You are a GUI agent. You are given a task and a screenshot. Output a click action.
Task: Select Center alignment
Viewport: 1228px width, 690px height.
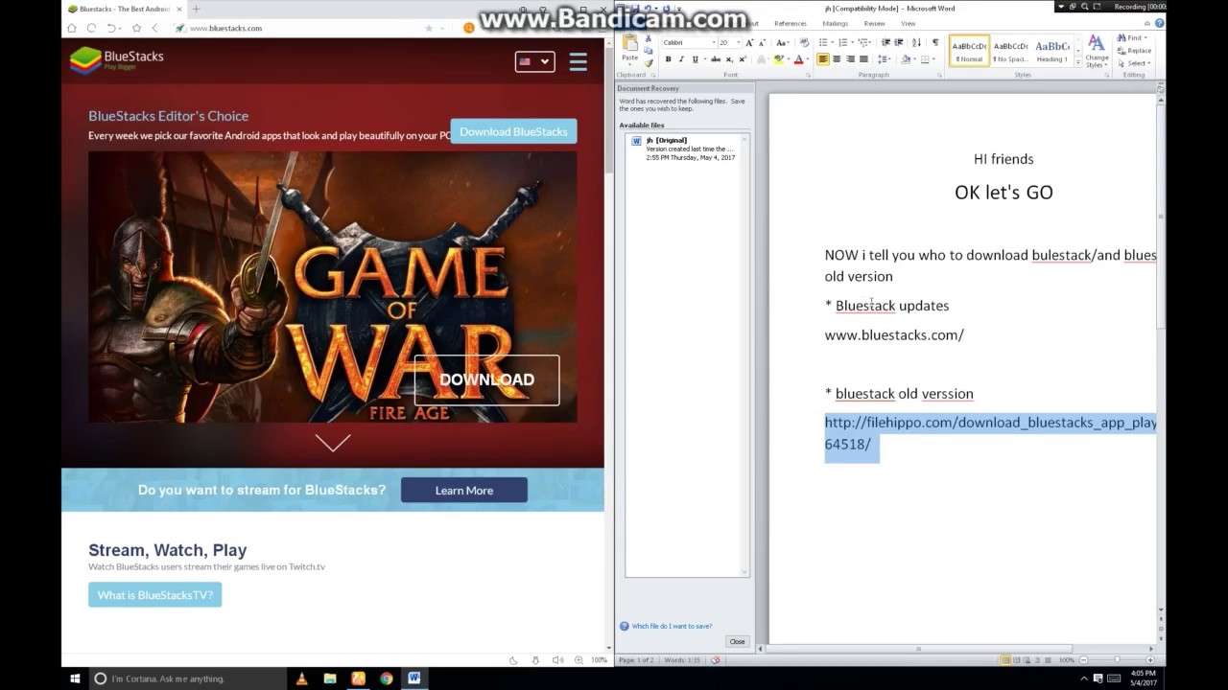[x=837, y=59]
